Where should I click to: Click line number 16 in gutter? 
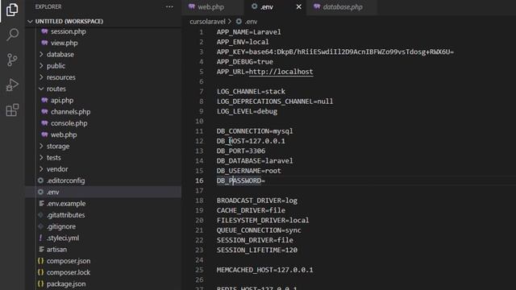199,180
